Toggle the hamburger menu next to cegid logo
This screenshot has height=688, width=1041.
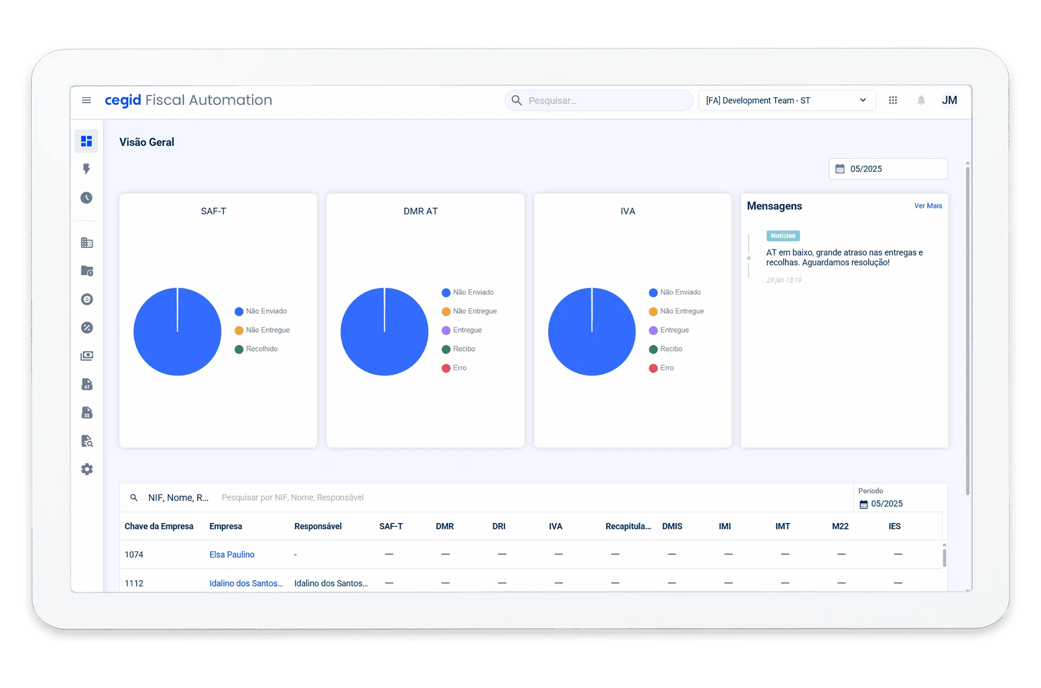coord(86,100)
